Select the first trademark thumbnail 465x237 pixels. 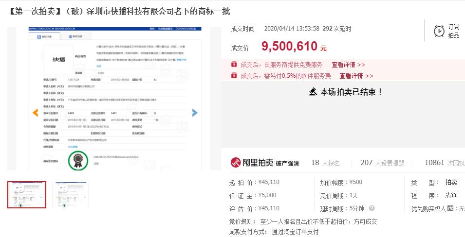click(x=27, y=195)
